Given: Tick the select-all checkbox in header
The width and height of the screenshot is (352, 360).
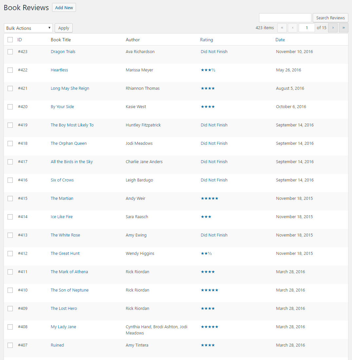Looking at the screenshot, I should [x=10, y=40].
